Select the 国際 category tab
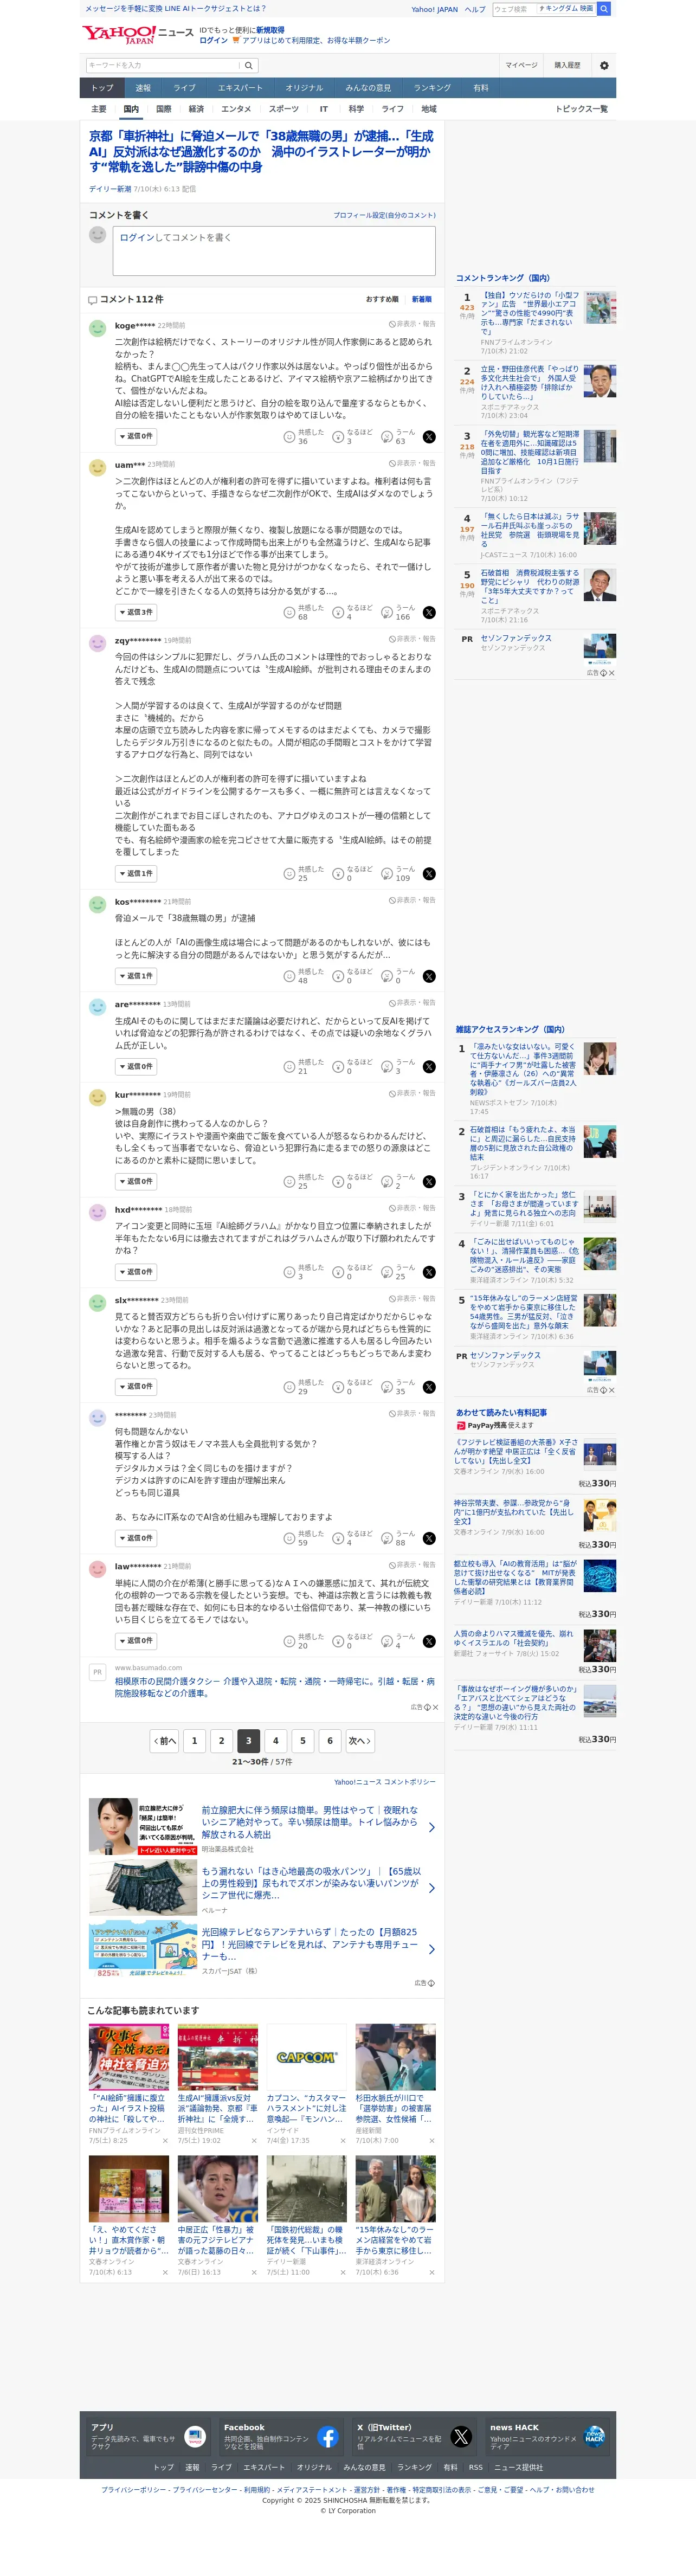Image resolution: width=696 pixels, height=2576 pixels. click(x=164, y=109)
